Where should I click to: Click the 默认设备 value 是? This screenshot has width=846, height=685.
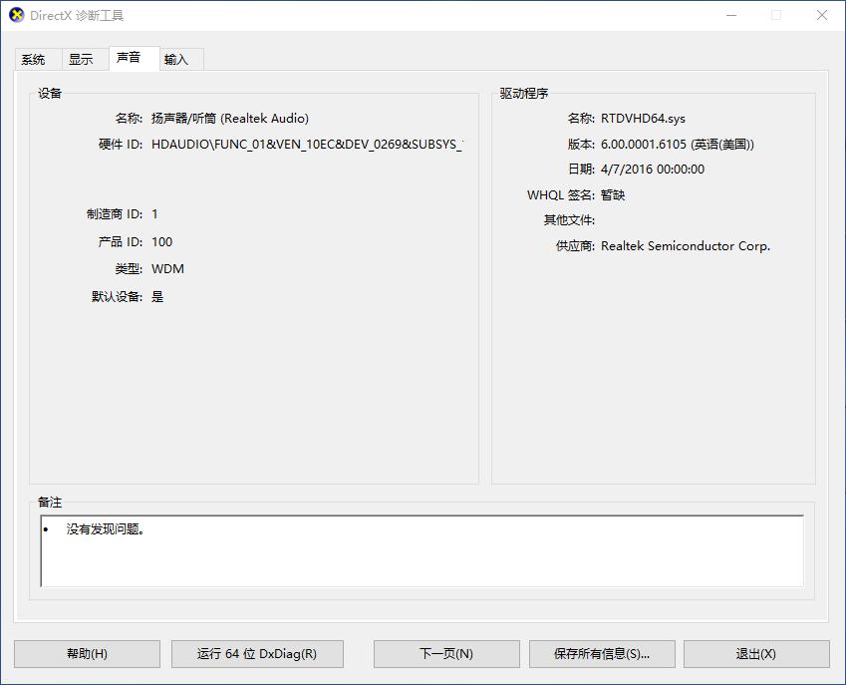click(x=157, y=296)
